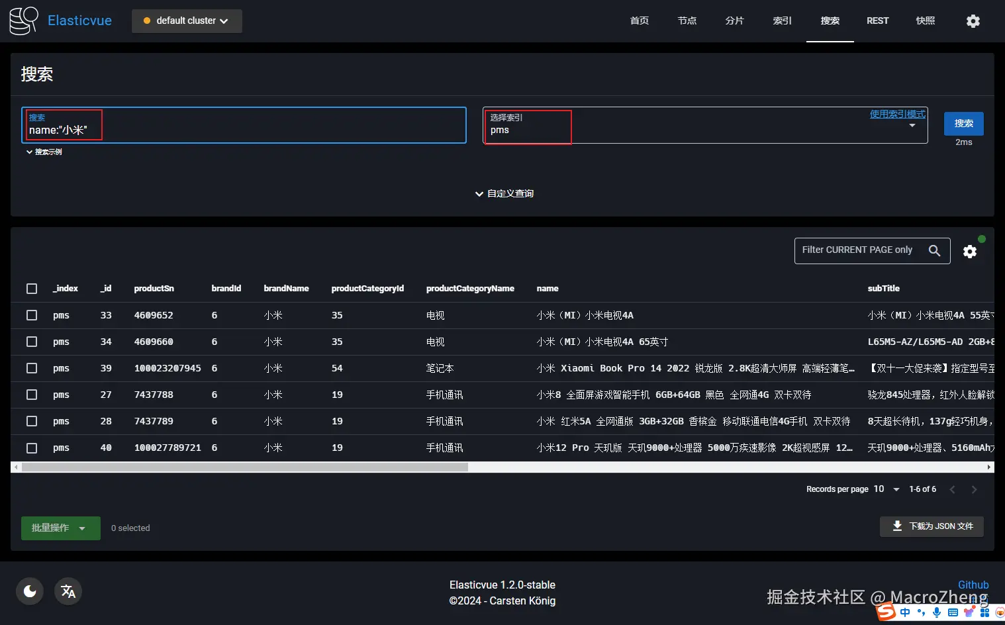The image size is (1005, 625).
Task: Open the top-right settings gear icon
Action: (973, 21)
